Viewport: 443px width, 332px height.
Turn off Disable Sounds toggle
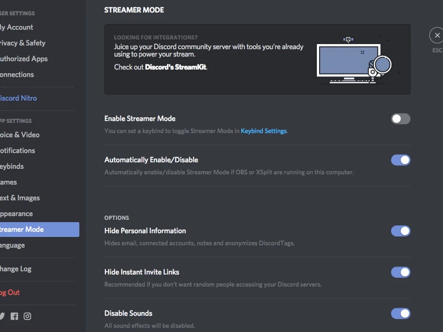[401, 314]
